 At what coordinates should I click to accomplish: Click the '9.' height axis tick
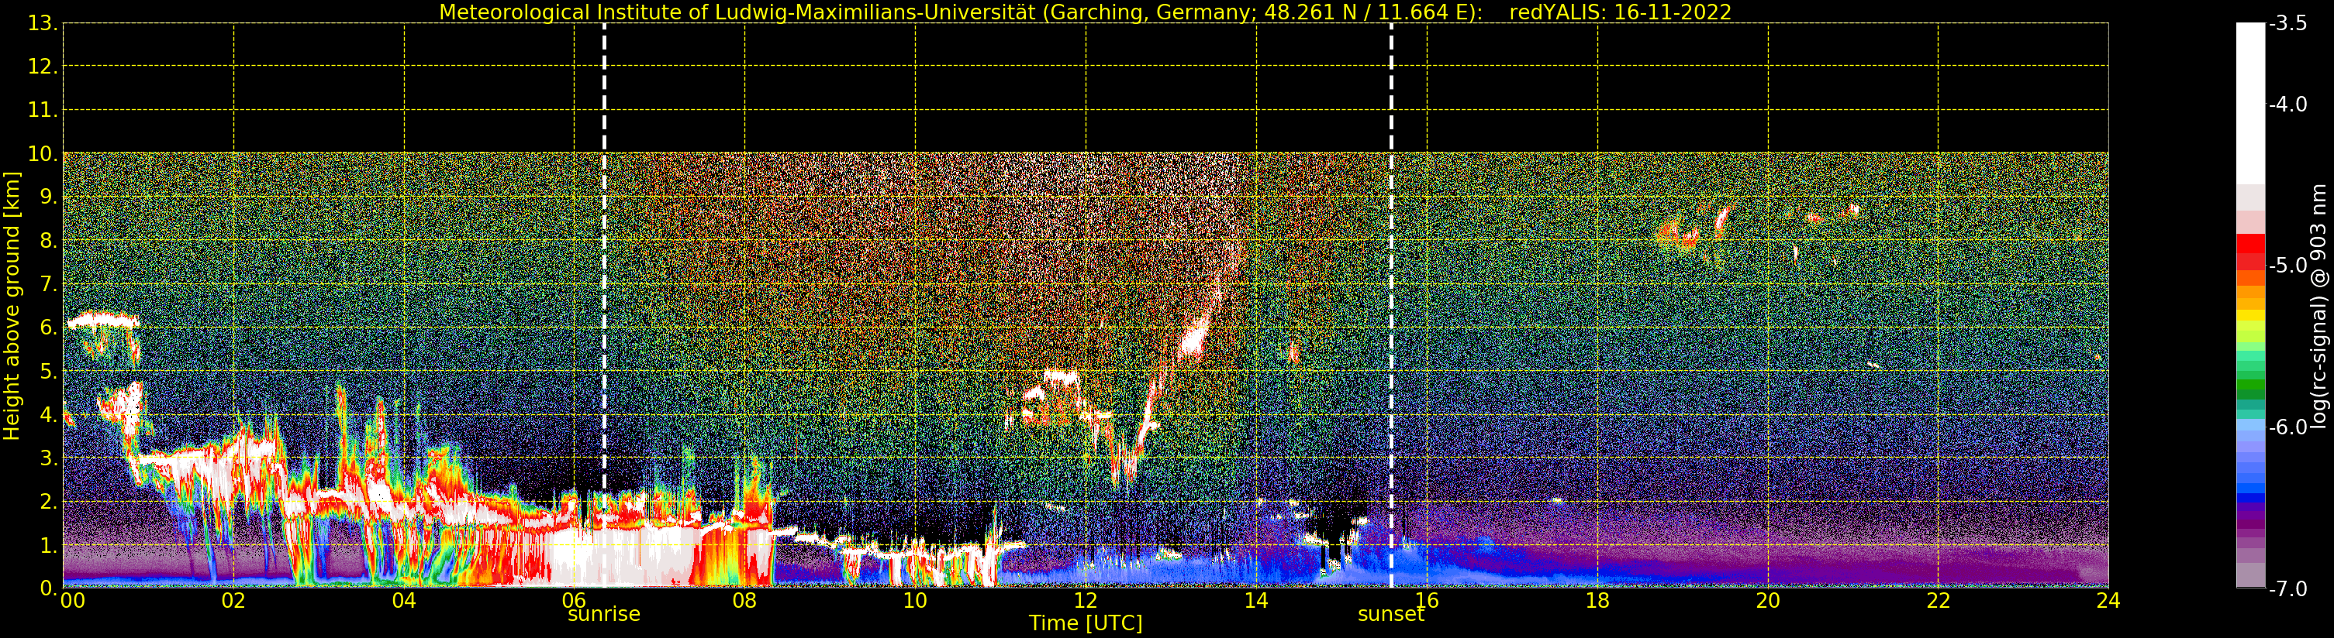(x=48, y=197)
